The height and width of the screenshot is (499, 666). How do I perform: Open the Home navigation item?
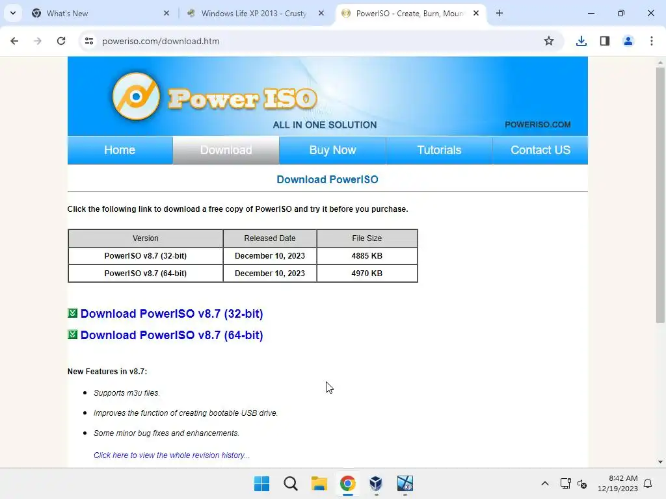(120, 150)
